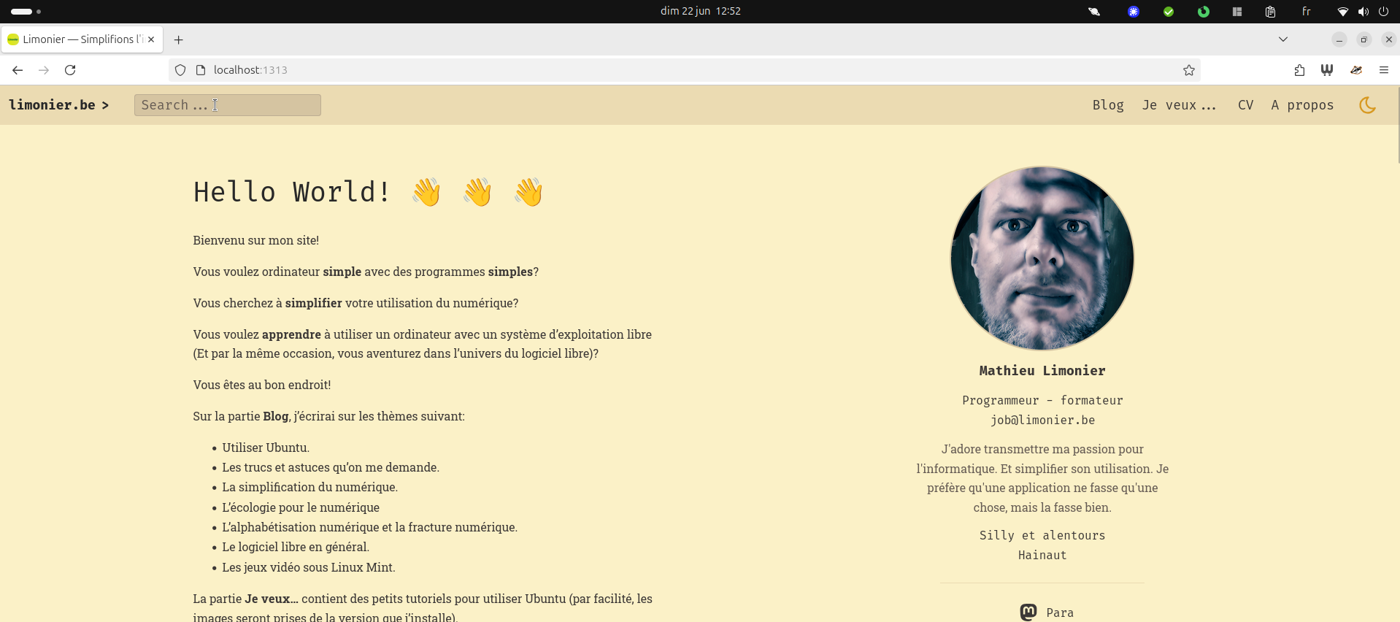Open the Mastodon profile icon link
The image size is (1400, 622).
(x=1028, y=613)
